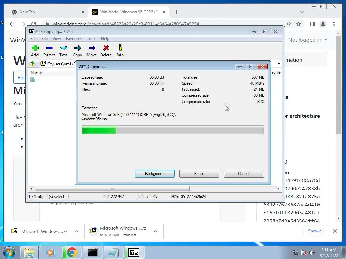Expand the 7-Zip address path dropdown

pyautogui.click(x=279, y=64)
